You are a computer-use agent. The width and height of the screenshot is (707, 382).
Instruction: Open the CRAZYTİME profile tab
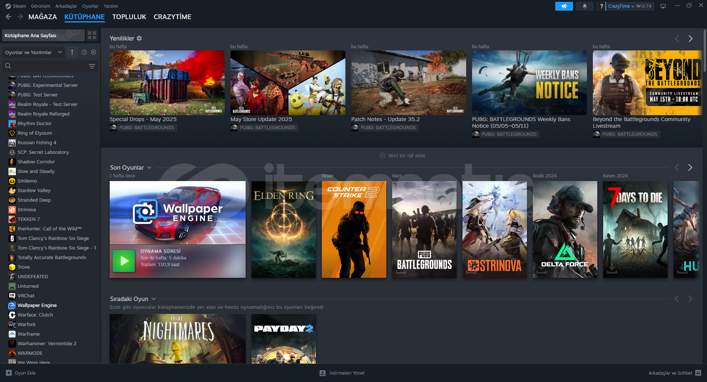tap(172, 17)
